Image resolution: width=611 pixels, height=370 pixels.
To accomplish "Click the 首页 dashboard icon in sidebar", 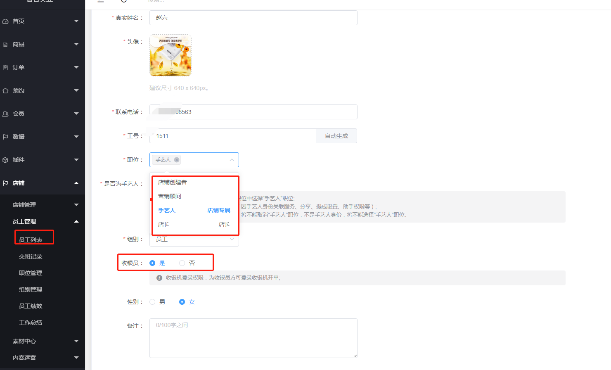I will pyautogui.click(x=5, y=21).
